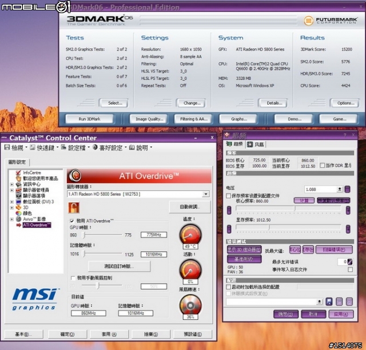Click the 測試自訂時脈 button
The height and width of the screenshot is (350, 366).
pos(119,266)
